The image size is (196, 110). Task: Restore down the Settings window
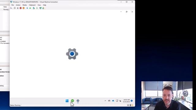click(126, 12)
